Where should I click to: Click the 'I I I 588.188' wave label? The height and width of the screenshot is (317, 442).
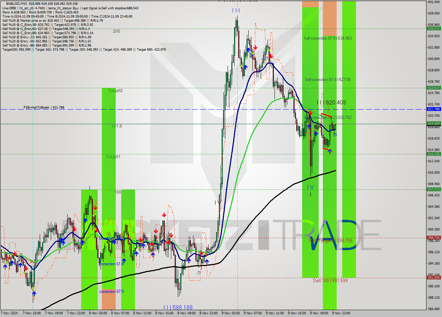(178, 307)
